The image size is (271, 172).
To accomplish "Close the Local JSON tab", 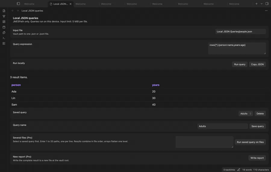I will coord(70,4).
